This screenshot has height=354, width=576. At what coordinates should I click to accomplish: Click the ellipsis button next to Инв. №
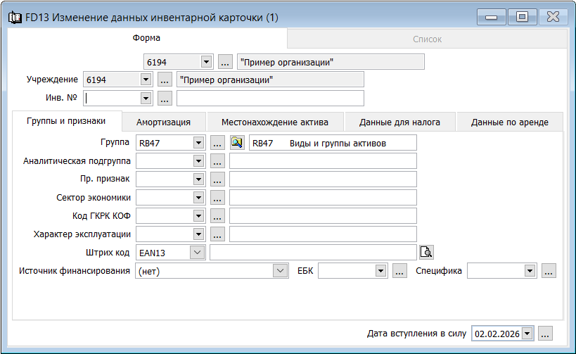tap(165, 98)
